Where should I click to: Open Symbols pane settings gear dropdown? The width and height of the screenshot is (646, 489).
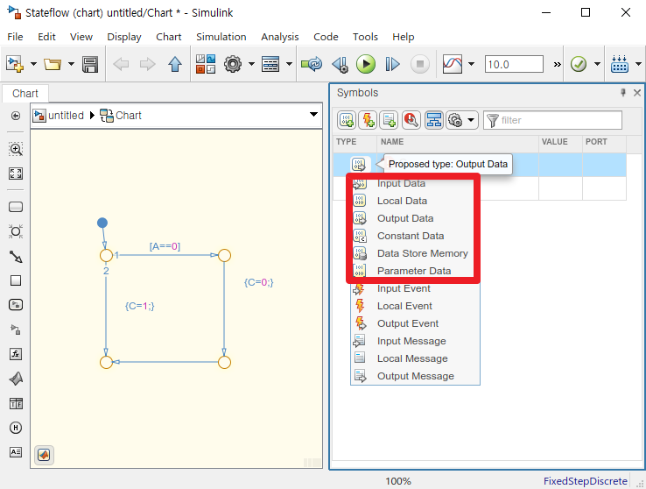pos(462,120)
